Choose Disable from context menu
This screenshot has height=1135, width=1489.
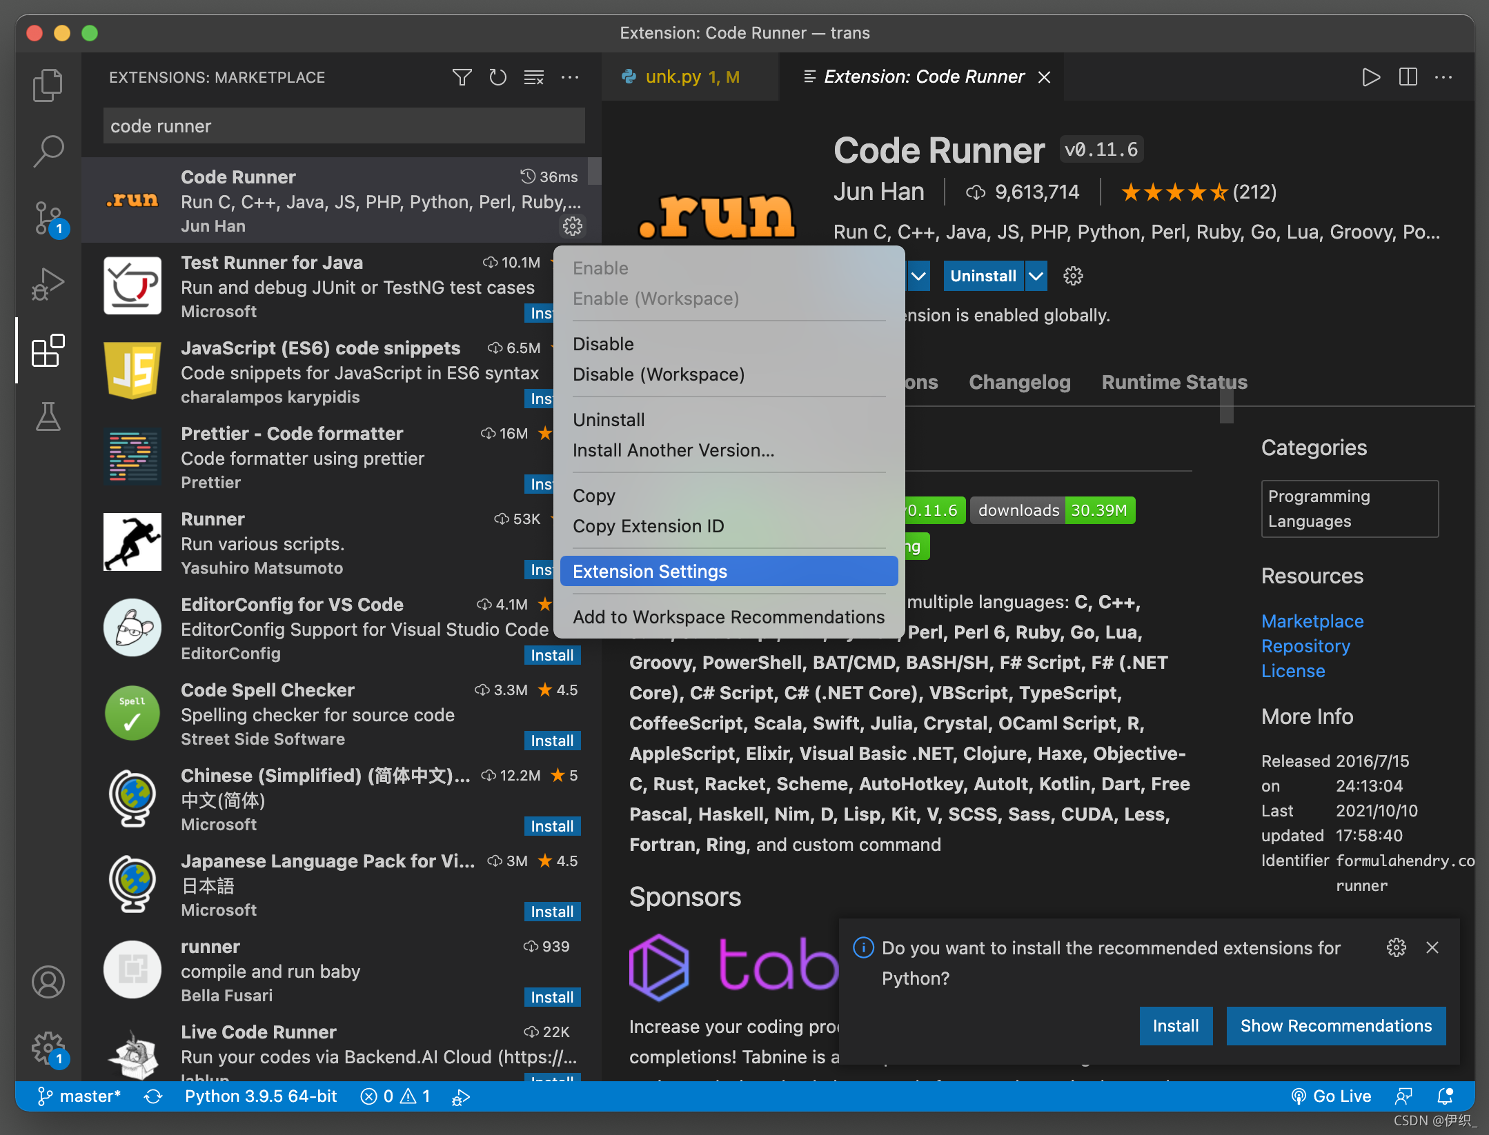coord(729,344)
